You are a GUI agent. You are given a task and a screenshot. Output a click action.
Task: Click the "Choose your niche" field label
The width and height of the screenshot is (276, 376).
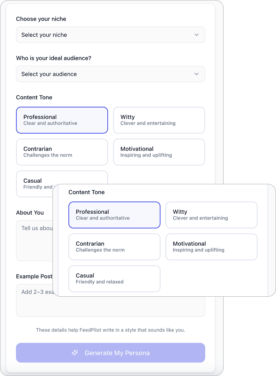41,19
